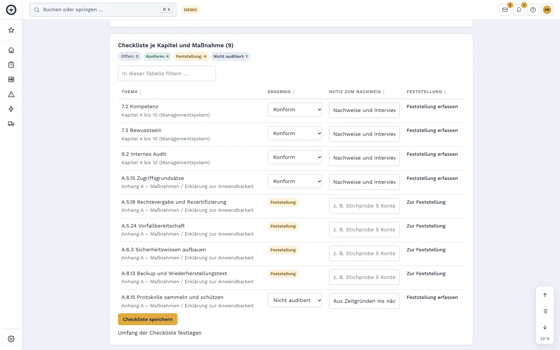
Task: Click Feststellung erfassen for 7.2 Kompetenz
Action: (432, 106)
